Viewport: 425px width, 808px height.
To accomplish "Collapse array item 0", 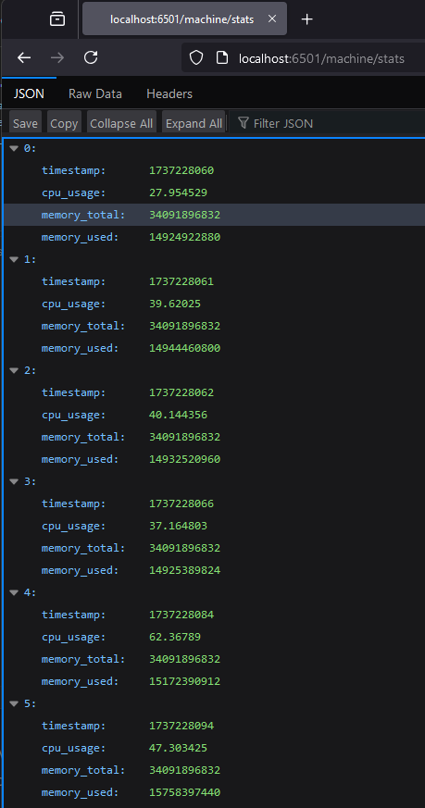I will tap(15, 148).
